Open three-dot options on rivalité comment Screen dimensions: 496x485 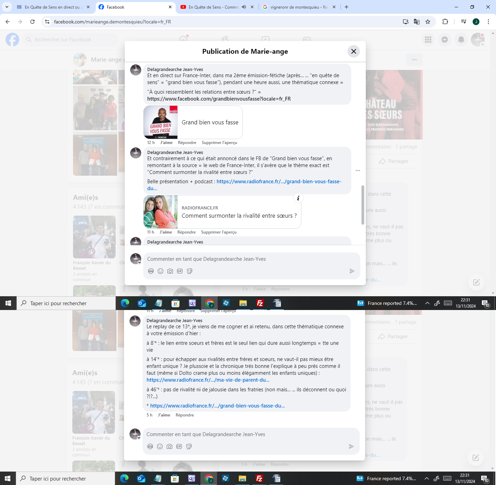(358, 171)
